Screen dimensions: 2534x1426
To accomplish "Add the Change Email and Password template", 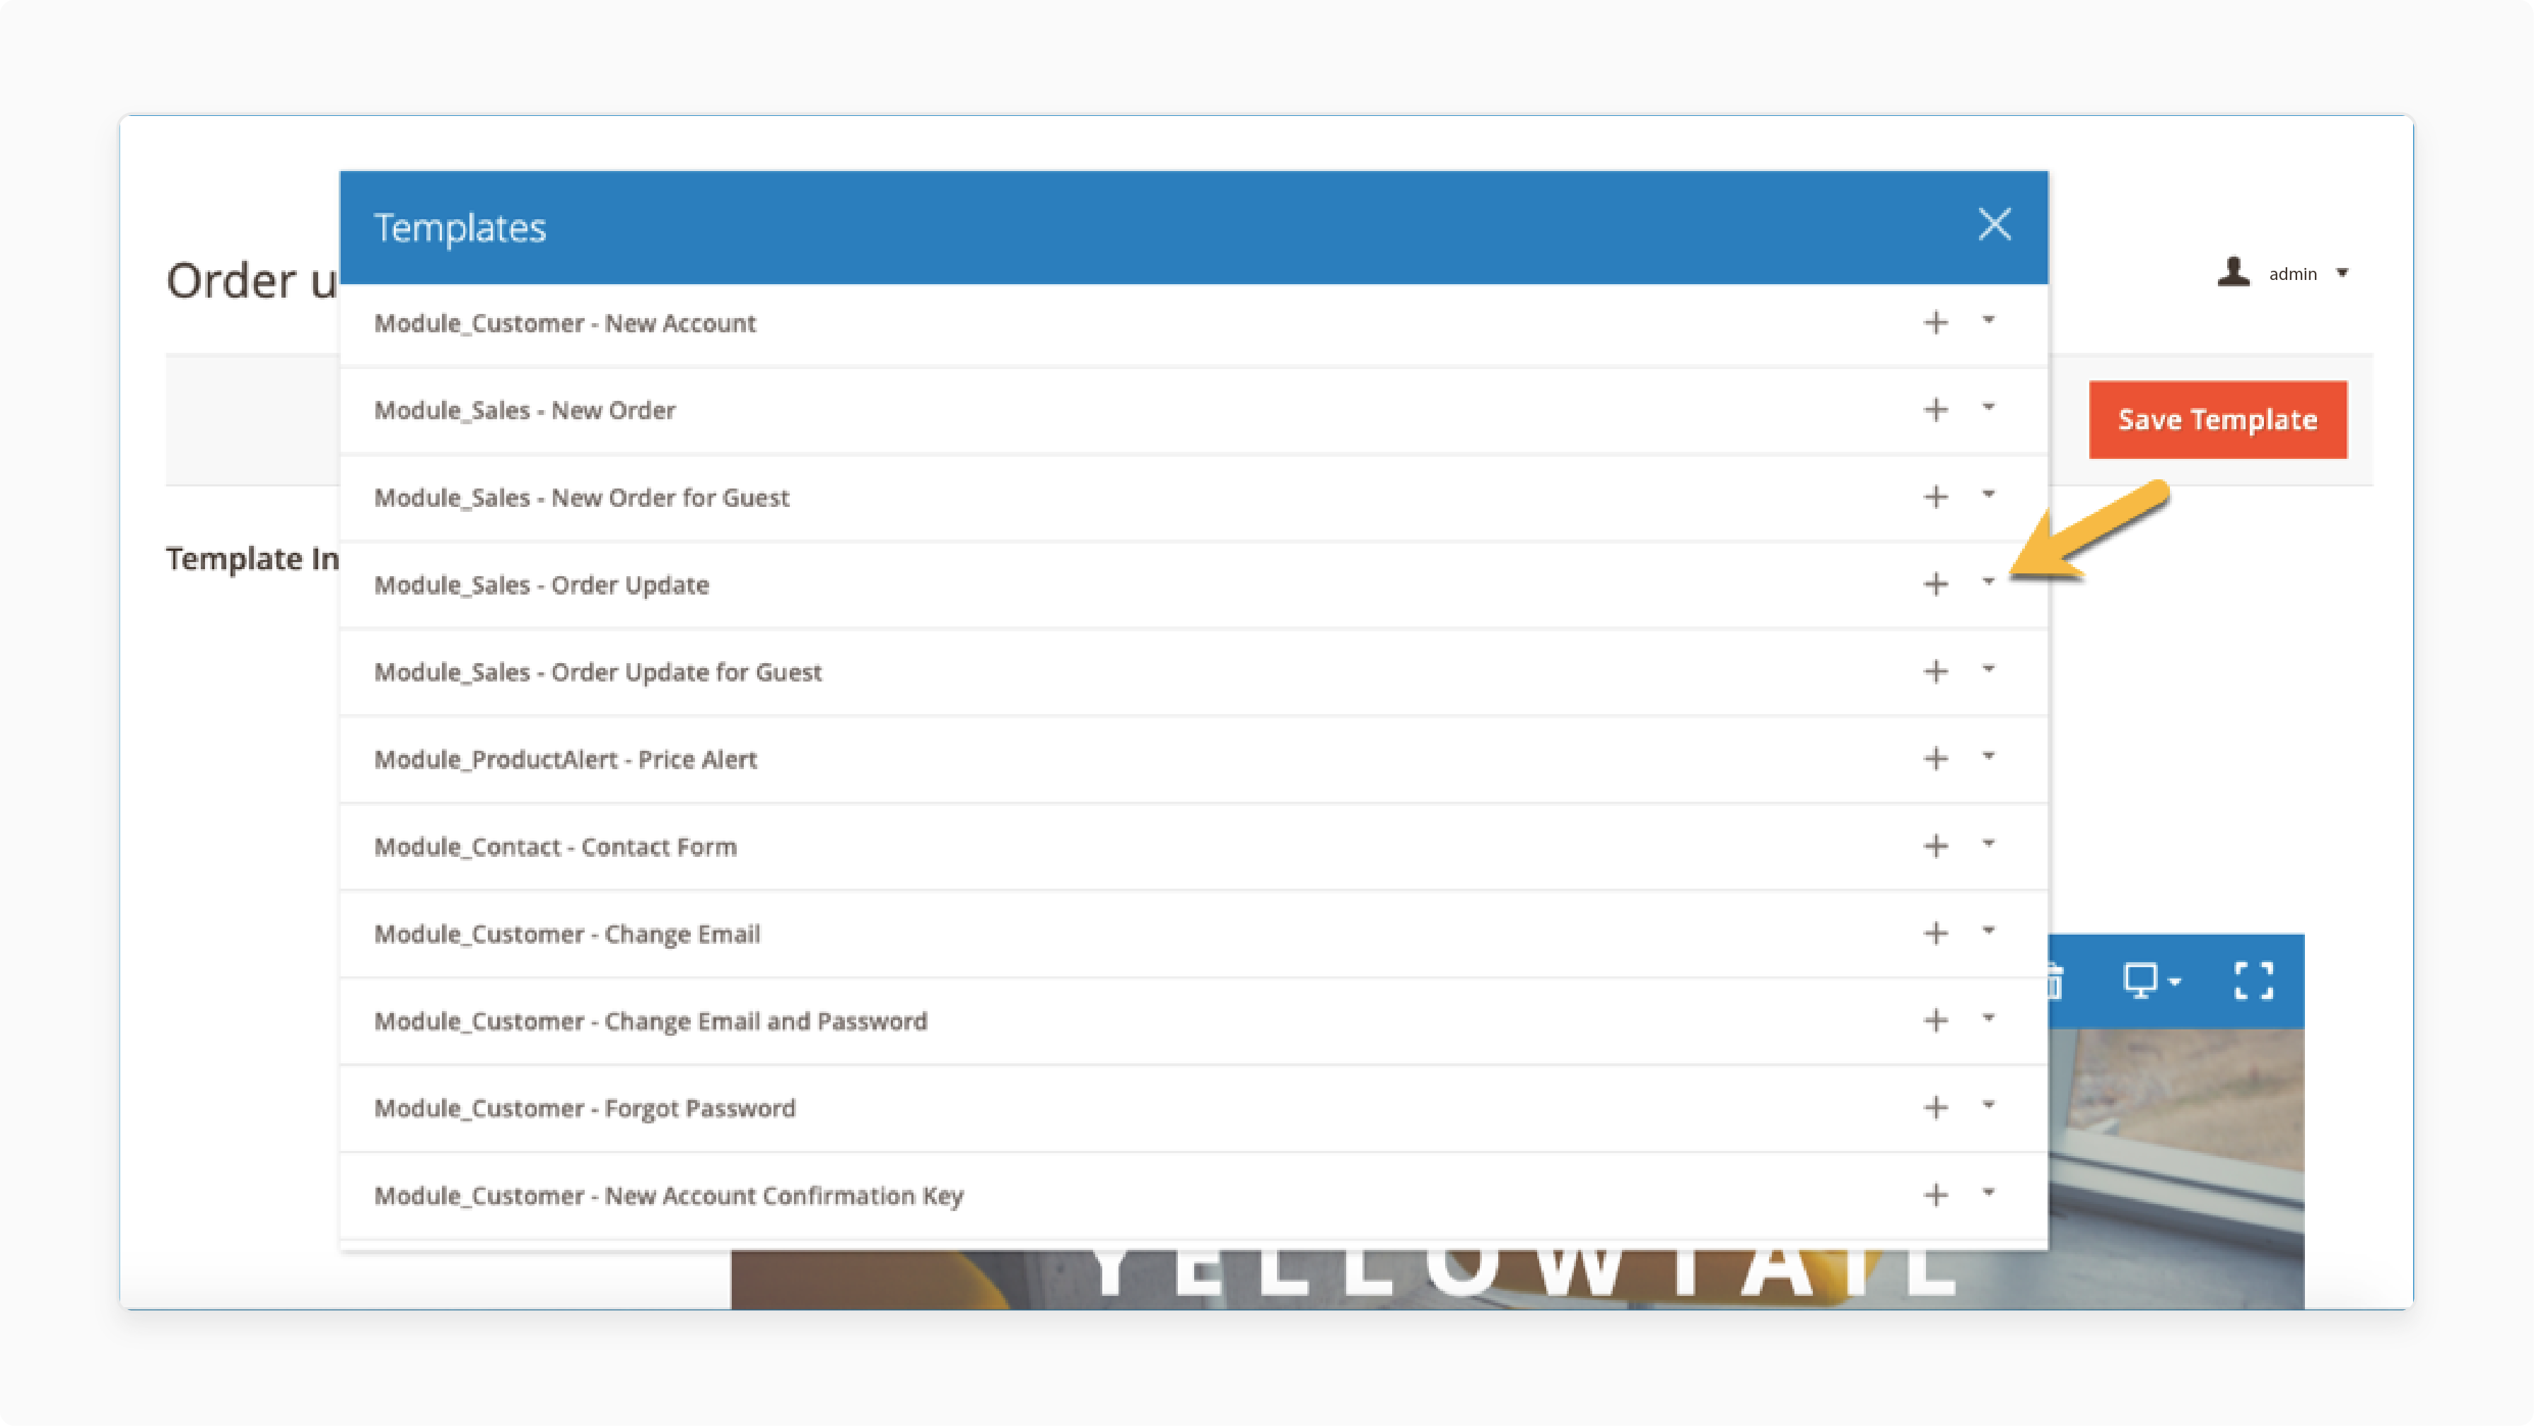I will (x=1935, y=1020).
